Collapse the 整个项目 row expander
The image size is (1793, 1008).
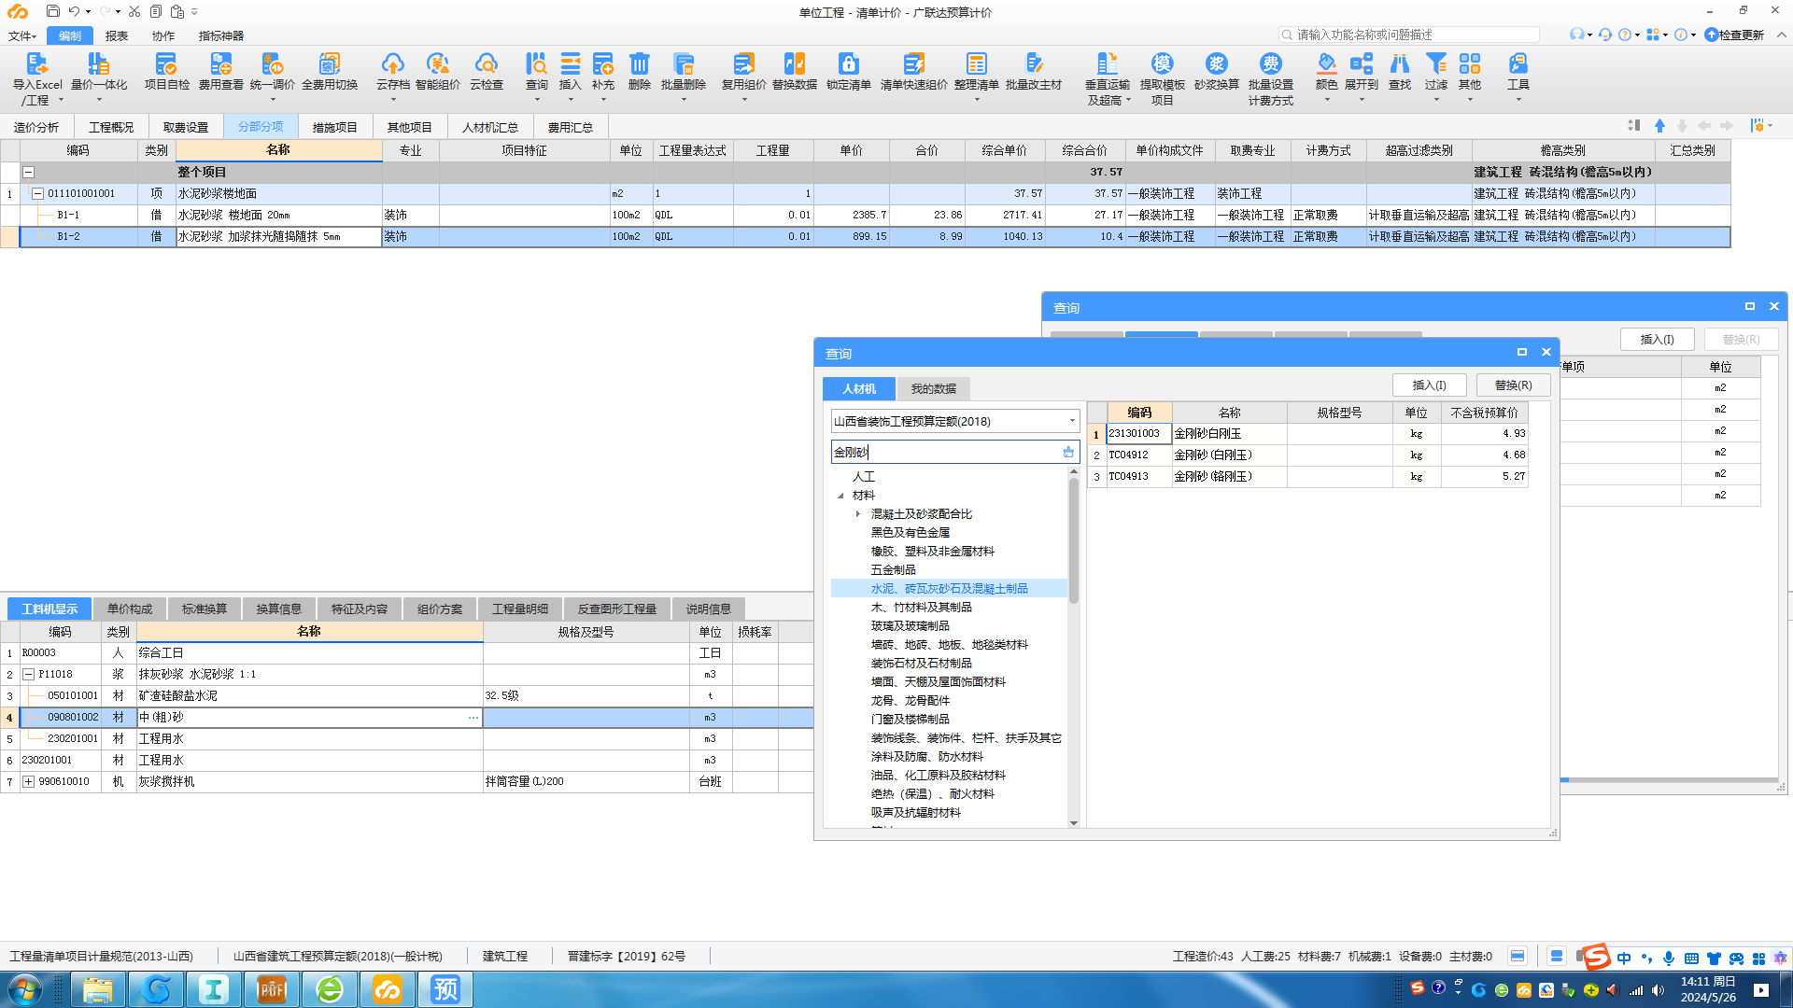(29, 172)
